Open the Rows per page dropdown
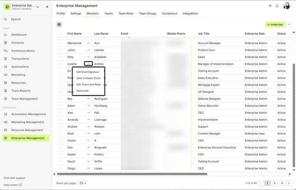Screen dimensions: 296x190 point(83,183)
